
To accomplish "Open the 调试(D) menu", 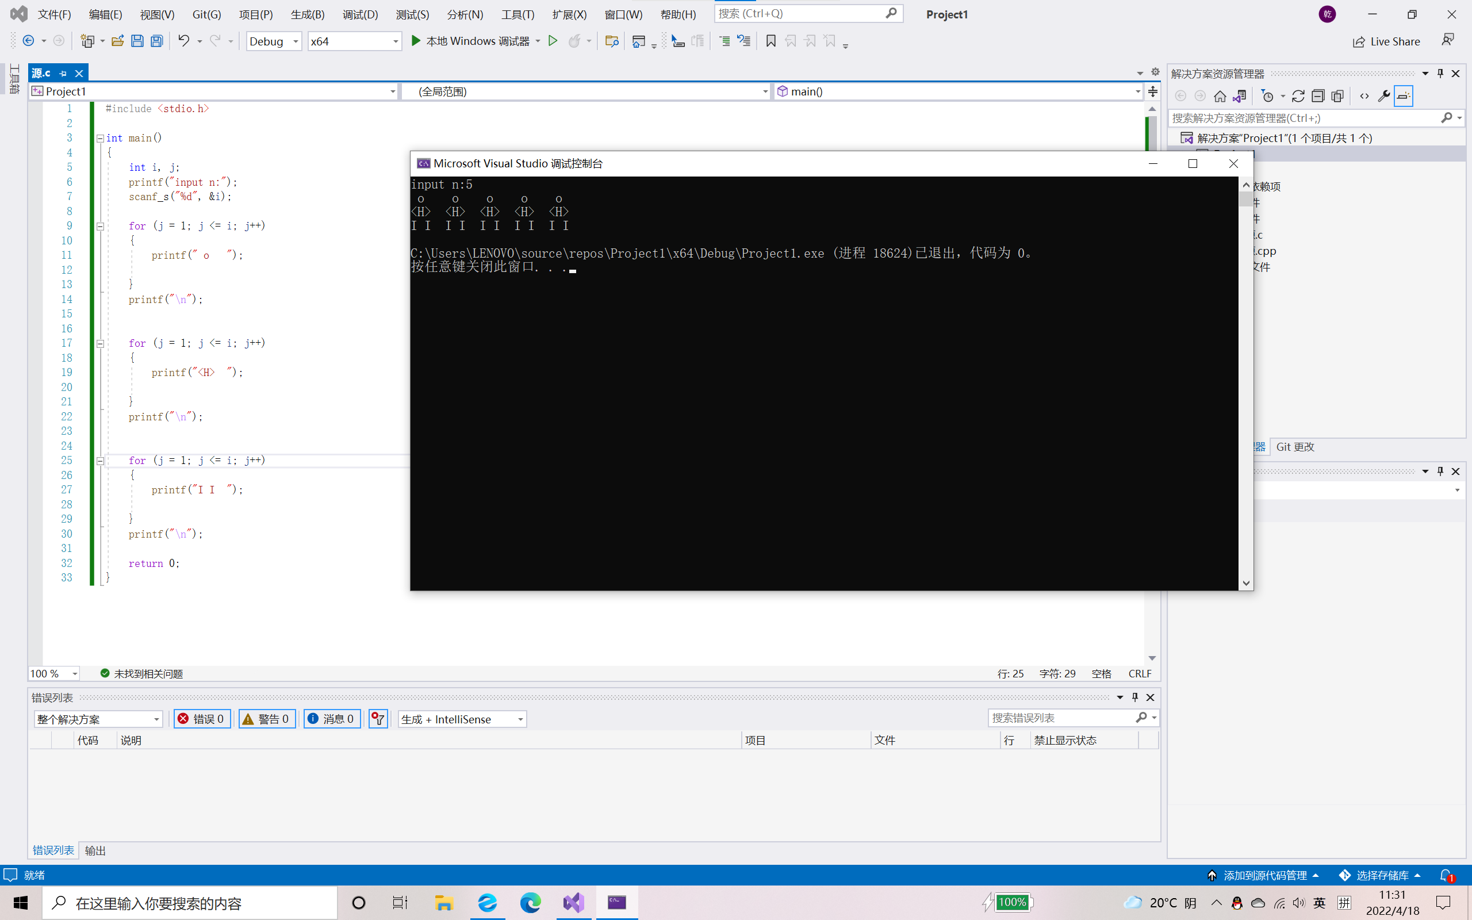I will pos(359,14).
